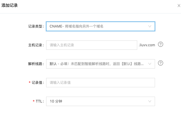Close the 添加记录 dialog with the X

[179, 6]
